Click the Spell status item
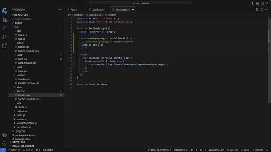 click(245, 150)
